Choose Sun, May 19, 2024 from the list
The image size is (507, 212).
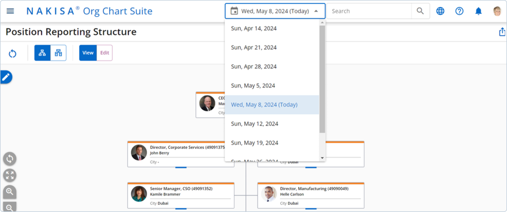(254, 143)
